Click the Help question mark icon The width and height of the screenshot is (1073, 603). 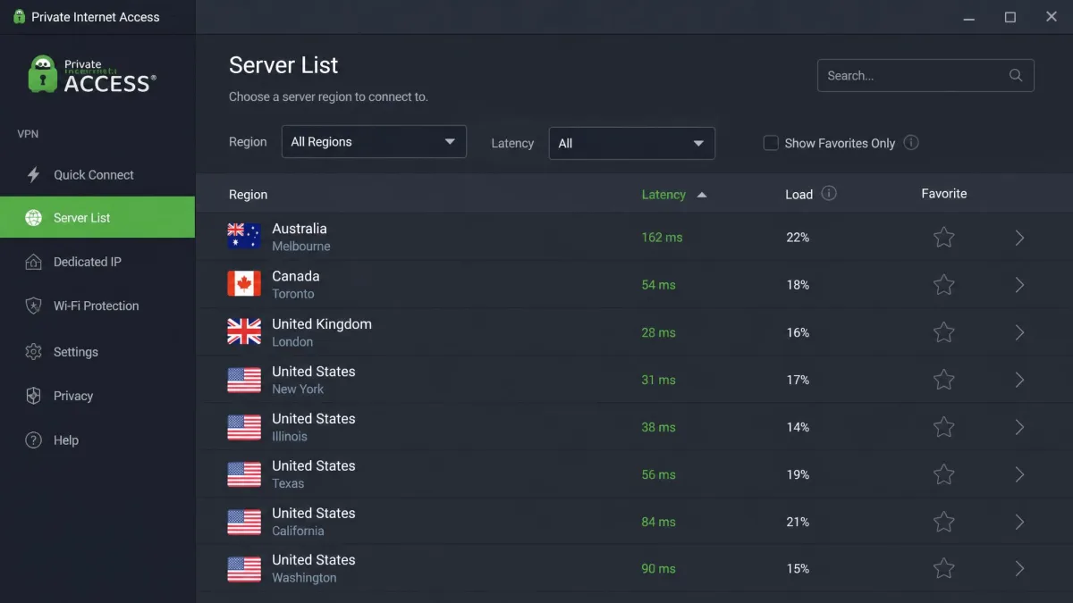click(34, 440)
